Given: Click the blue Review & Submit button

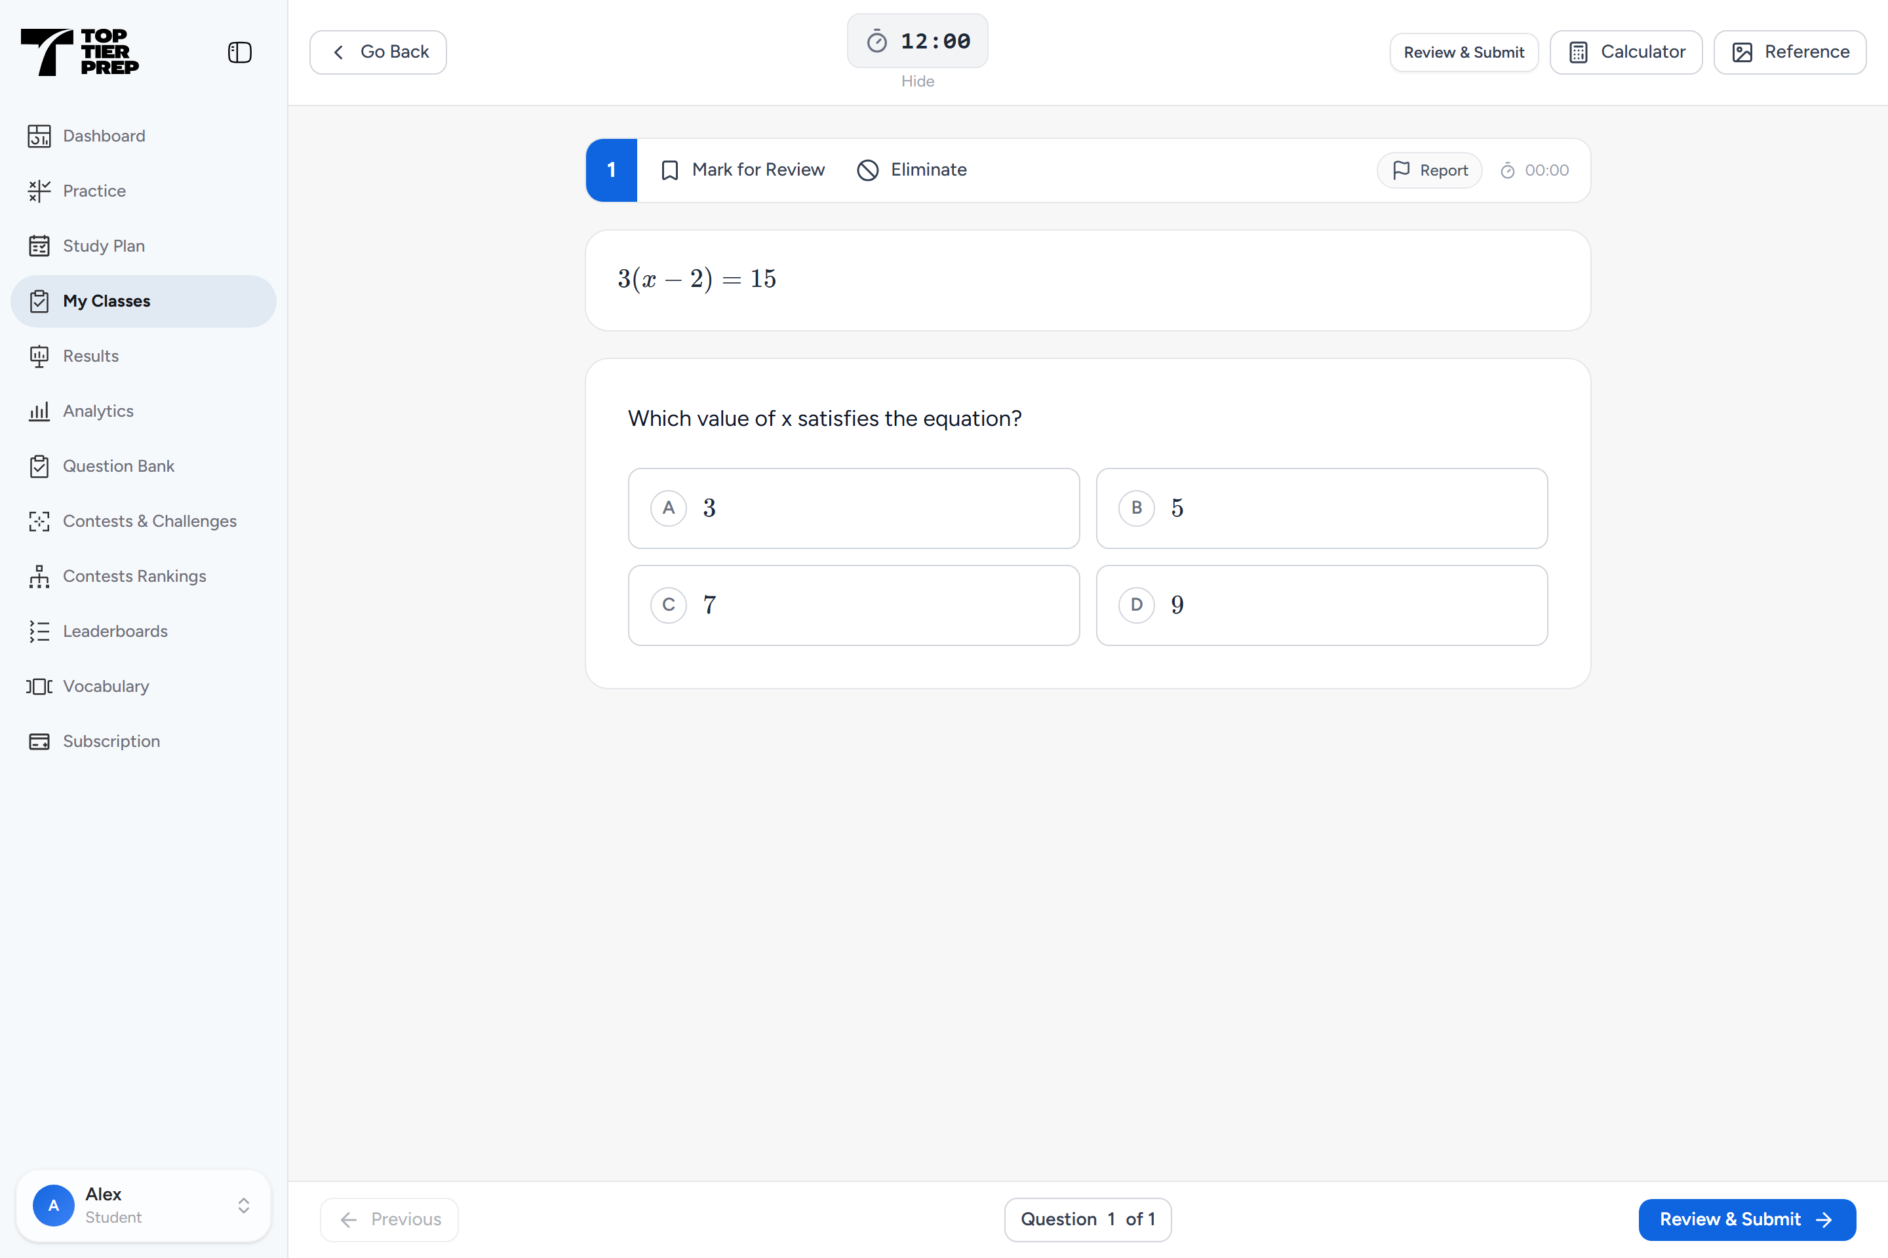Looking at the screenshot, I should coord(1746,1220).
